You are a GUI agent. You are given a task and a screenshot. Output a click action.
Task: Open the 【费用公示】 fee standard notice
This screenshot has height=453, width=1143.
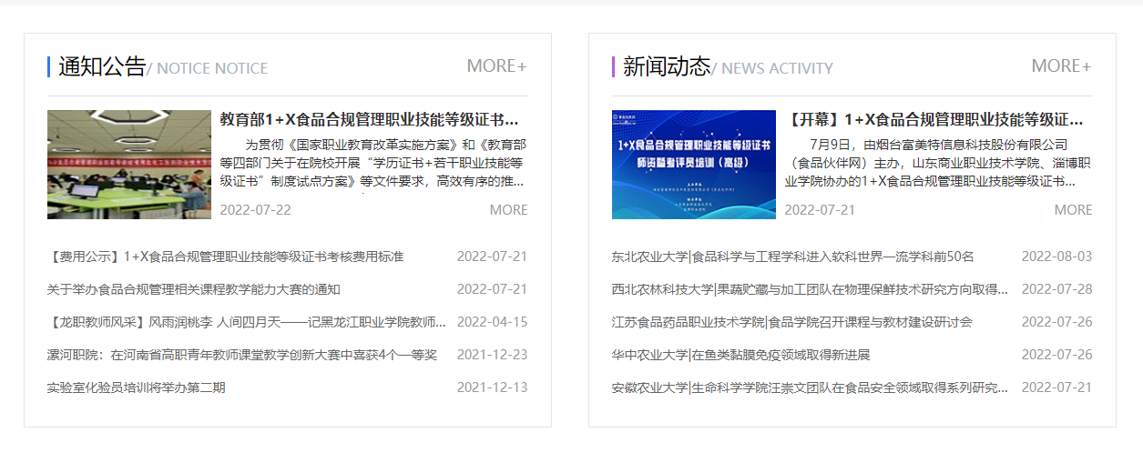226,257
